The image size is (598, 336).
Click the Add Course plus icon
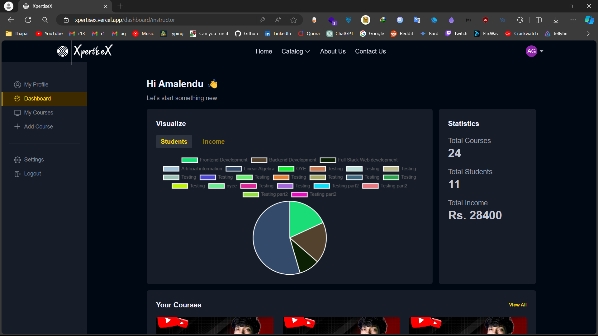[x=17, y=127]
